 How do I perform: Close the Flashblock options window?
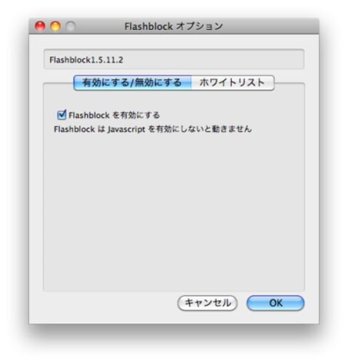tap(40, 26)
